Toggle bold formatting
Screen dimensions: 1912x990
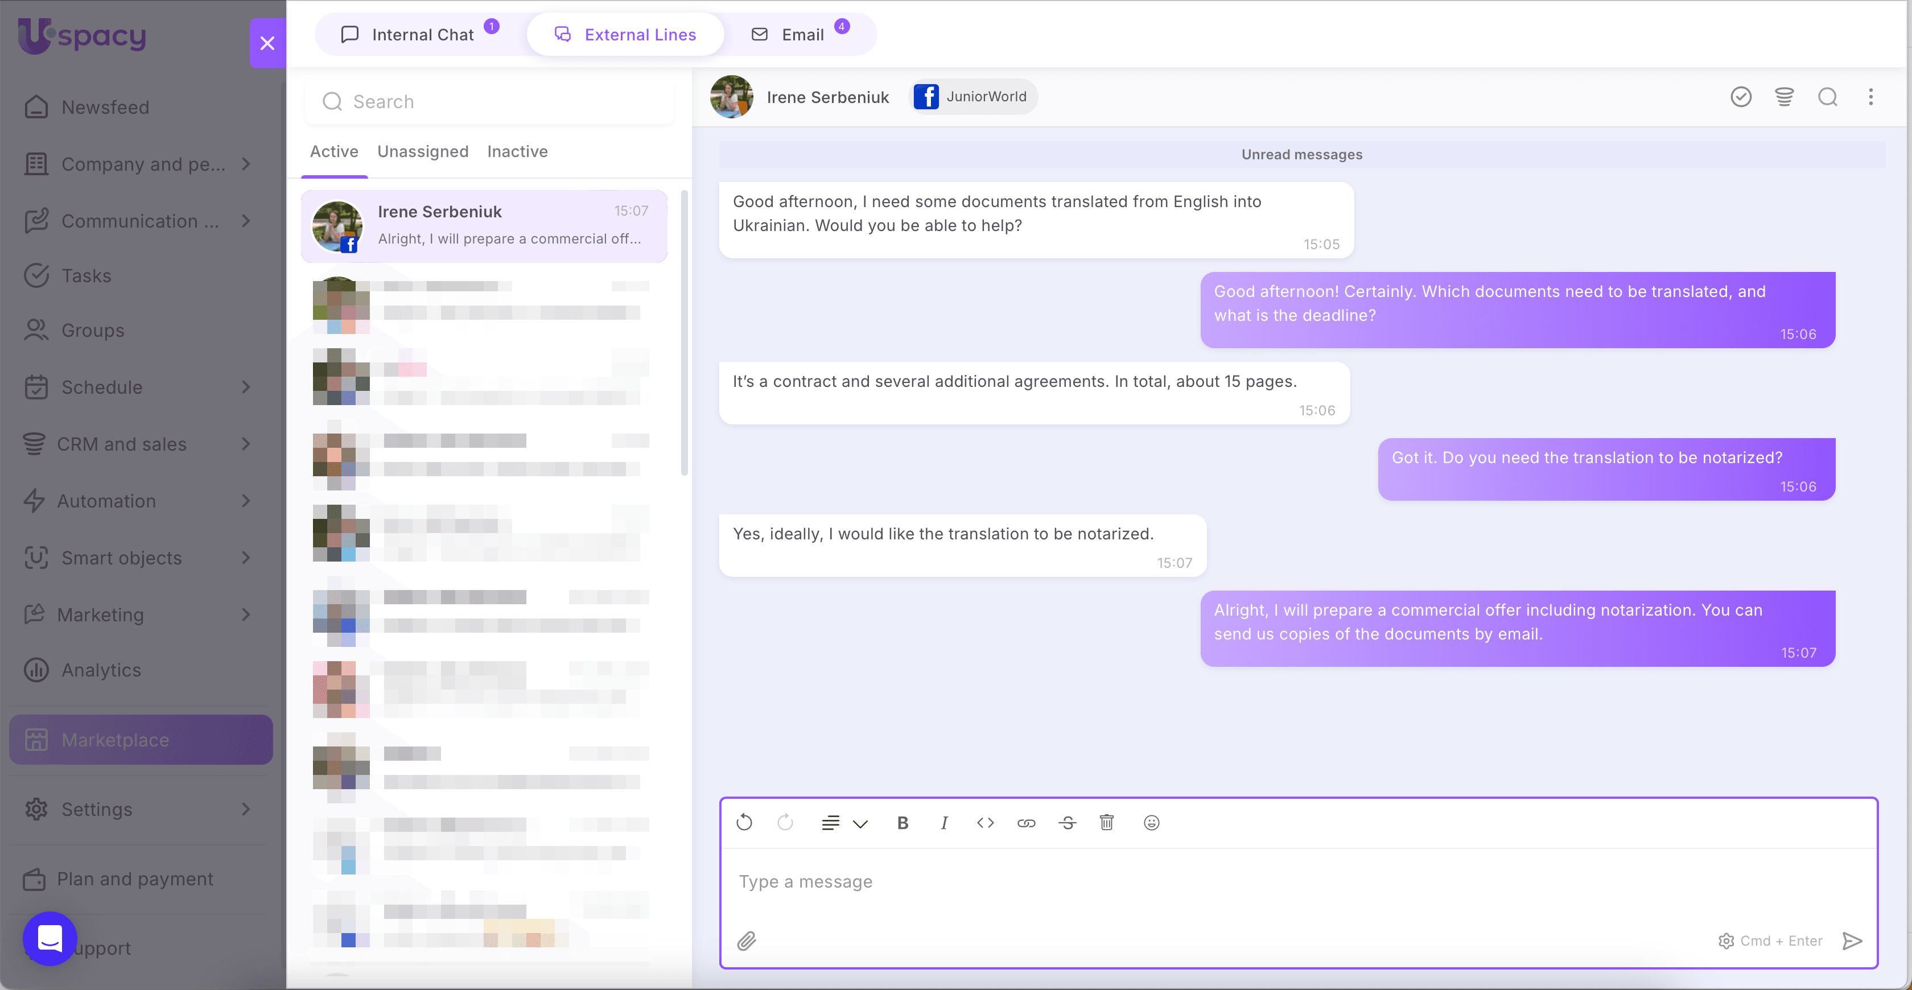[x=903, y=822]
